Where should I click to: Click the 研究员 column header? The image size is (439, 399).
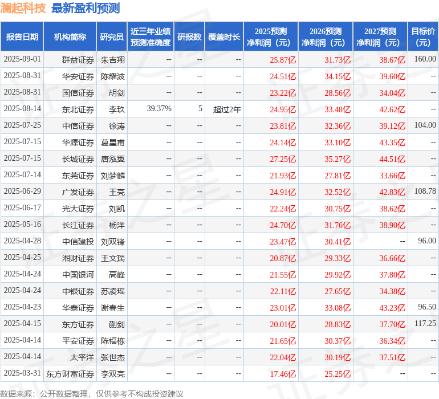point(111,37)
